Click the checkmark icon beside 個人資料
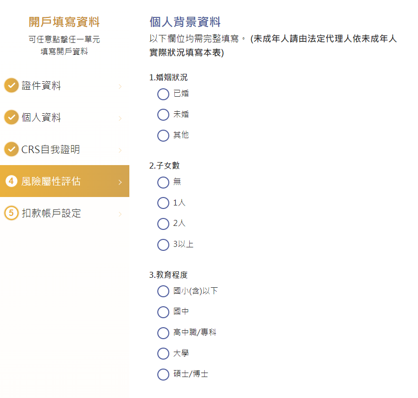 (11, 117)
